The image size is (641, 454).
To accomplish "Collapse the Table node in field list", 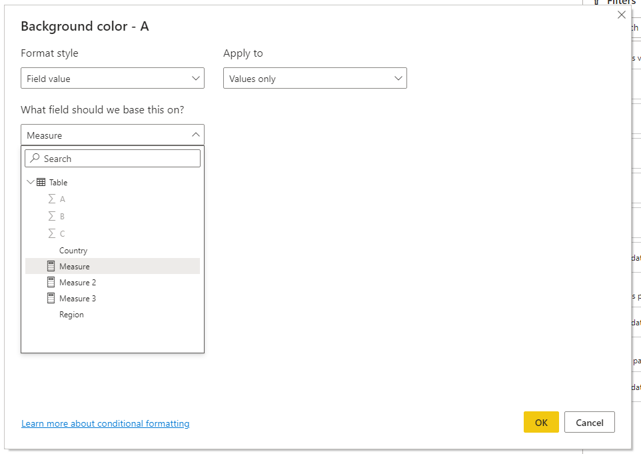I will 30,182.
